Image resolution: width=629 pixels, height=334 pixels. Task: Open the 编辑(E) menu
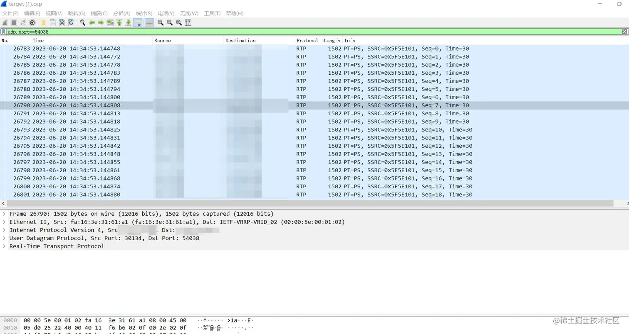click(32, 14)
